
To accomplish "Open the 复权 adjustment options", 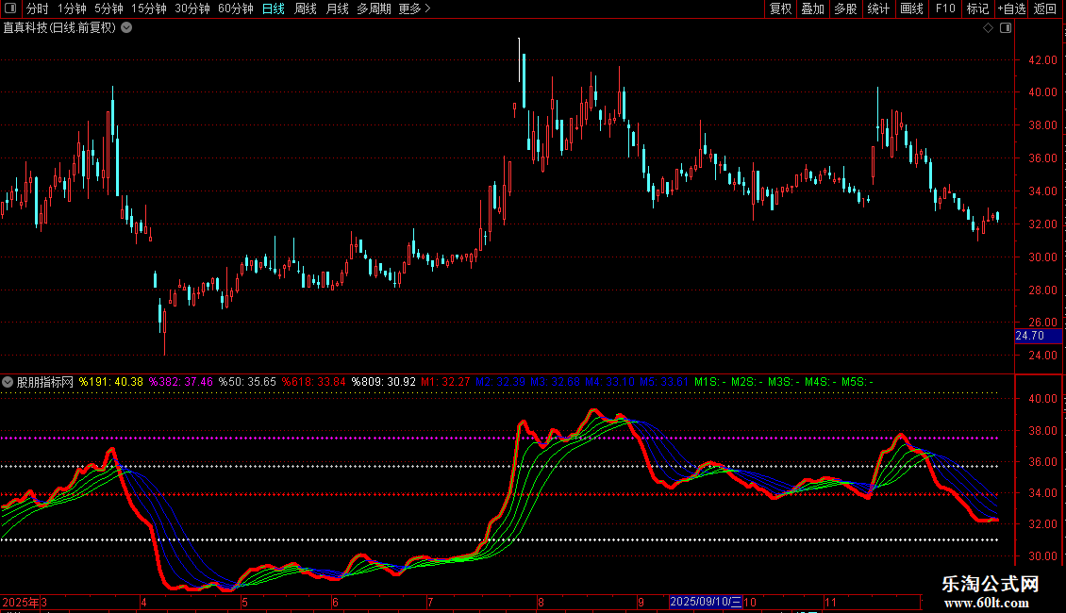I will point(780,8).
